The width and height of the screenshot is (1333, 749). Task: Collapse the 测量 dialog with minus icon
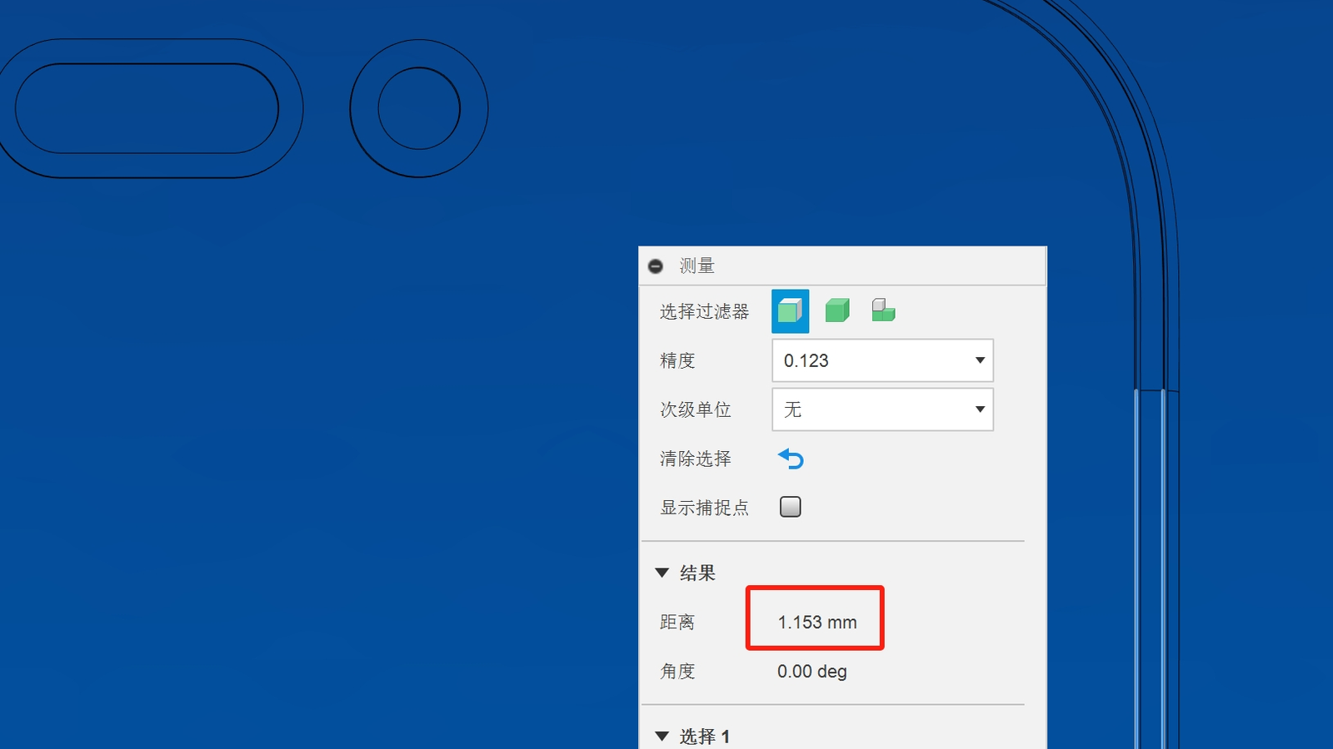click(x=656, y=266)
